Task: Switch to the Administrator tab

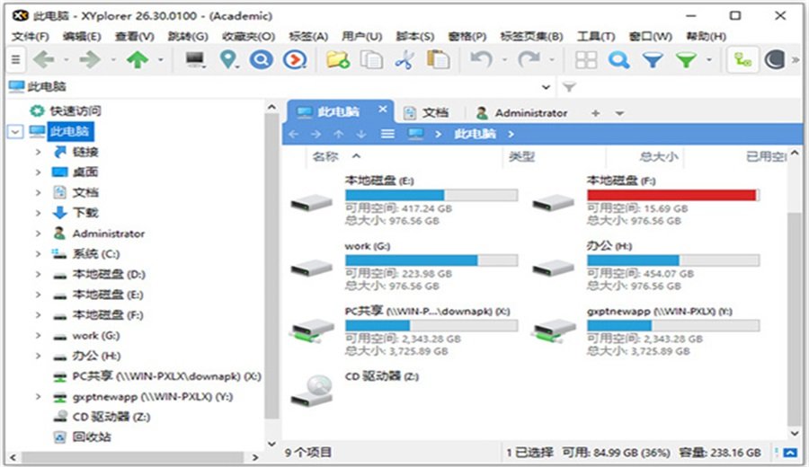Action: pyautogui.click(x=521, y=113)
